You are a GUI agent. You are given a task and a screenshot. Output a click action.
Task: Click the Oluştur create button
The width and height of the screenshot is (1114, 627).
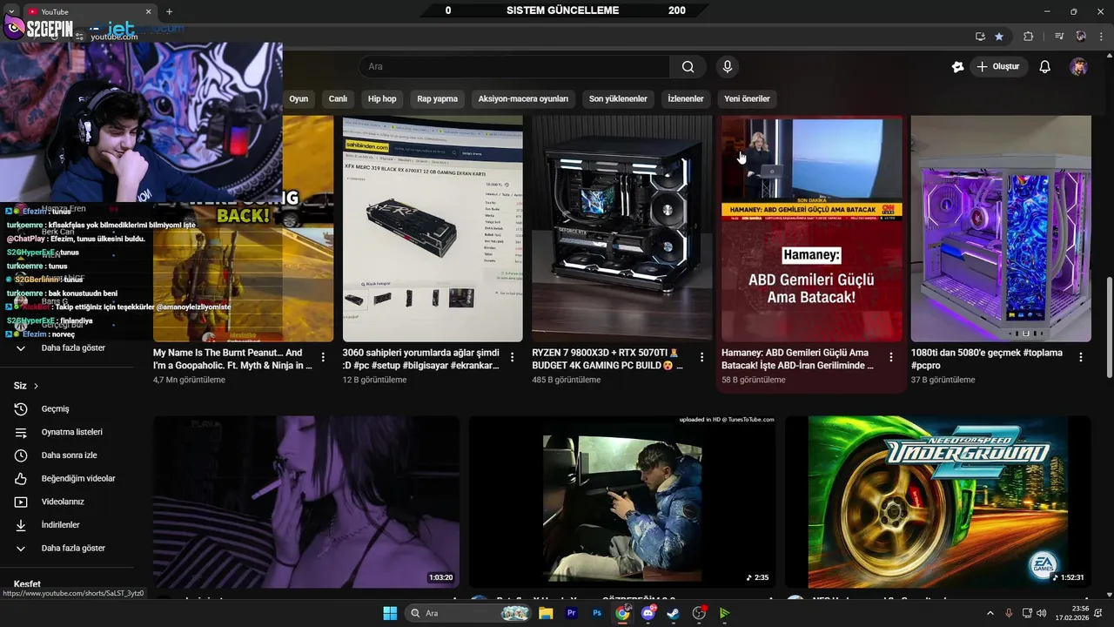pyautogui.click(x=998, y=67)
